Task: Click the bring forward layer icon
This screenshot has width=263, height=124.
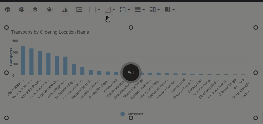Action: pyautogui.click(x=36, y=10)
